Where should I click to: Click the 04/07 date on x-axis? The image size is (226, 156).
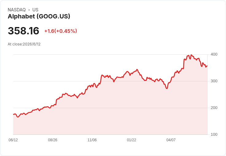click(x=171, y=140)
